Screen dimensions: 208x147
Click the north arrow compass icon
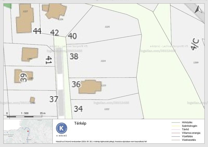198,9
